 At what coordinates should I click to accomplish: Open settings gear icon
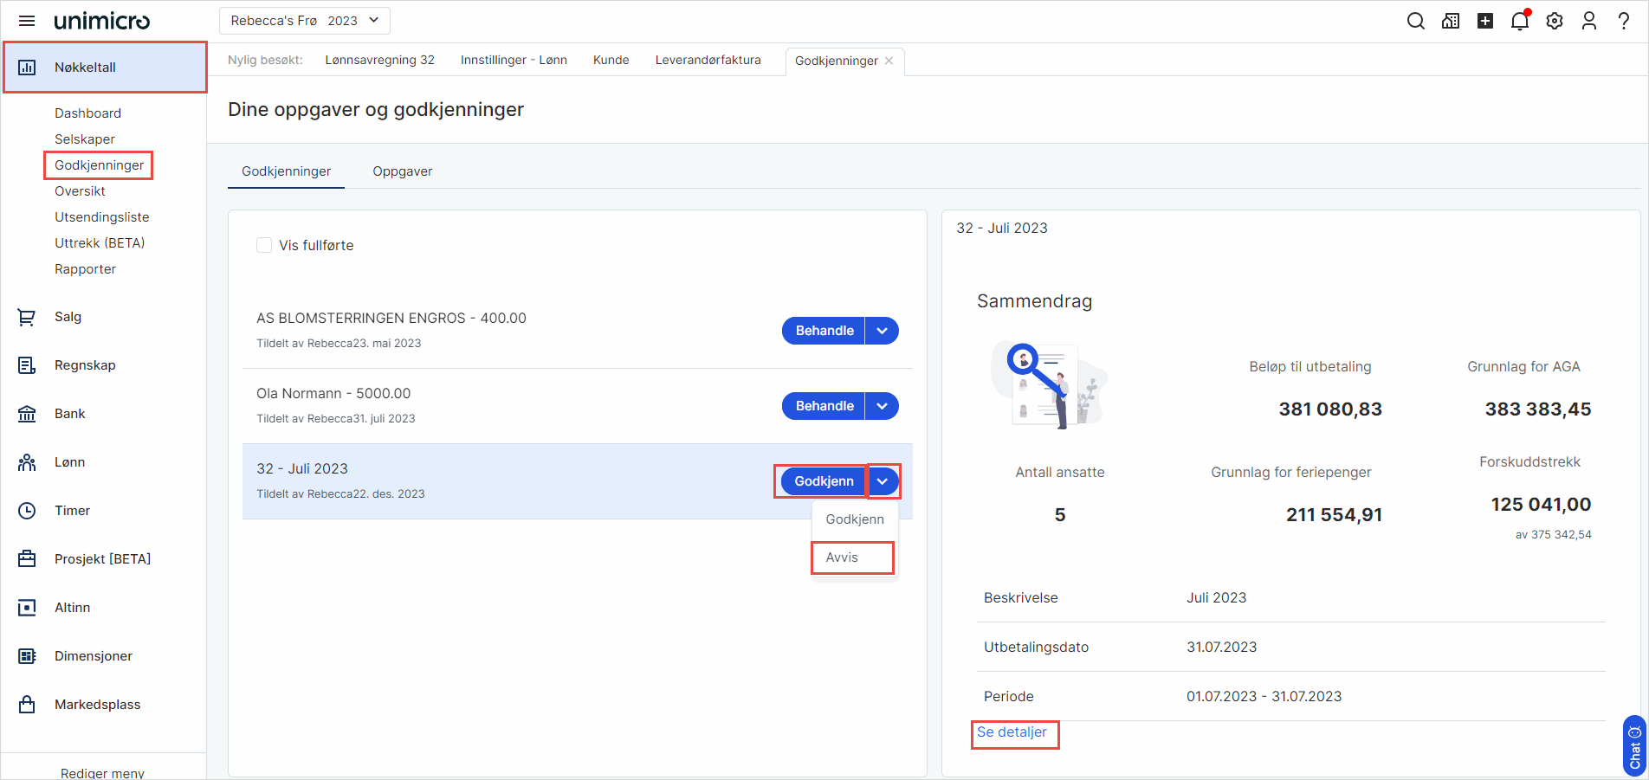pos(1555,21)
